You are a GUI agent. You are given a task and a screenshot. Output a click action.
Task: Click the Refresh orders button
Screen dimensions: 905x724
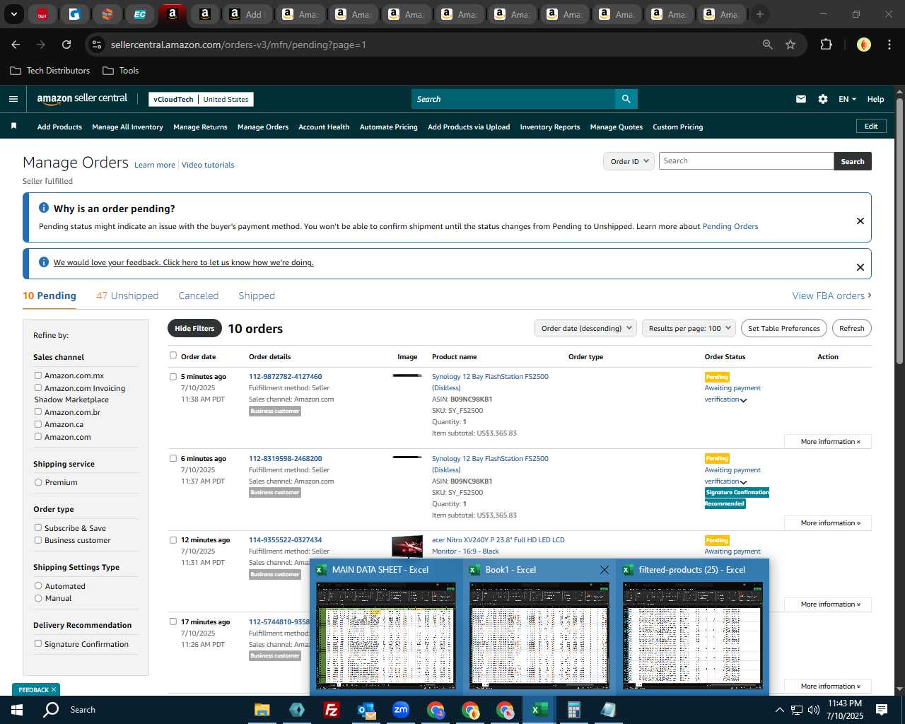coord(852,328)
